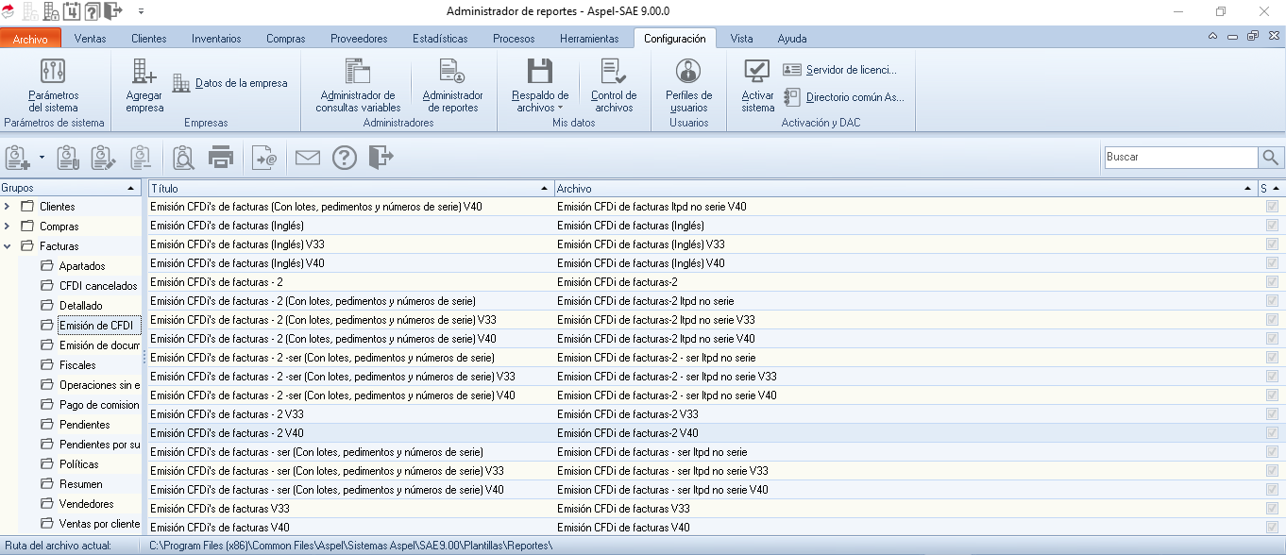The height and width of the screenshot is (555, 1286).
Task: Modify report with pencil icon
Action: pos(104,158)
